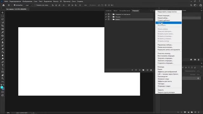
Task: Select the Zoom magnifier tool
Action: click(x=3, y=79)
